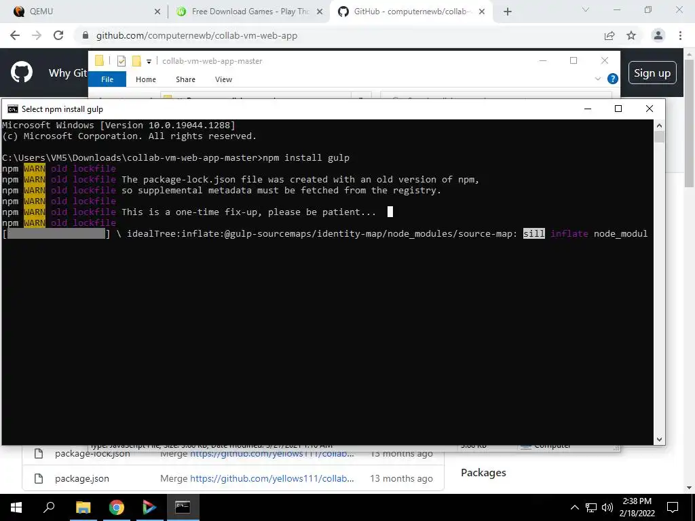
Task: Click the browser page scrollbar
Action: coord(690,122)
